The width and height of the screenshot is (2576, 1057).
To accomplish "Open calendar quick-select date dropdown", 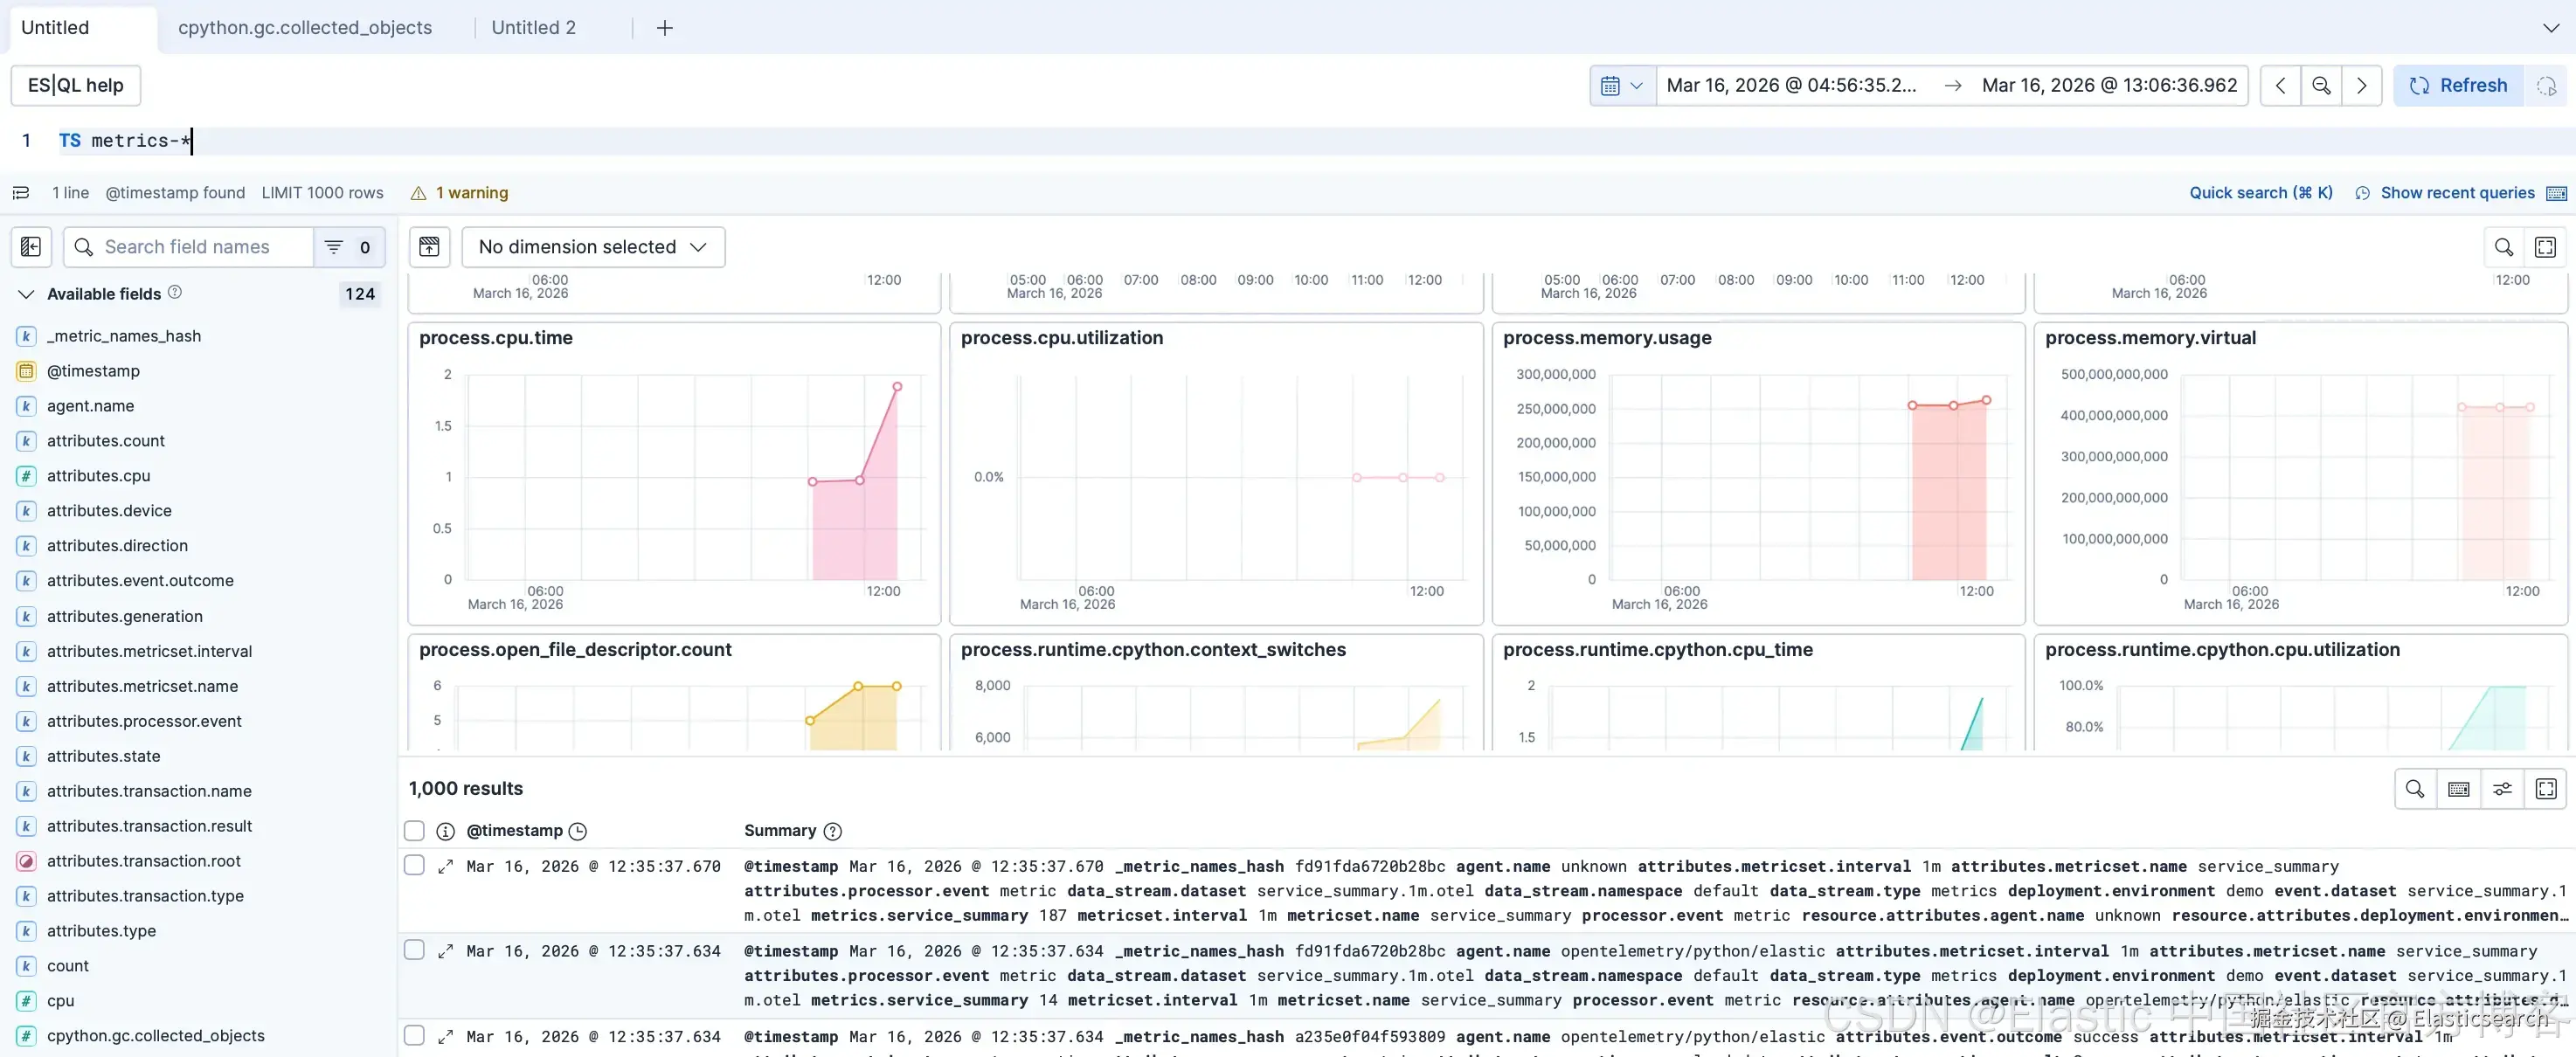I will tap(1621, 86).
